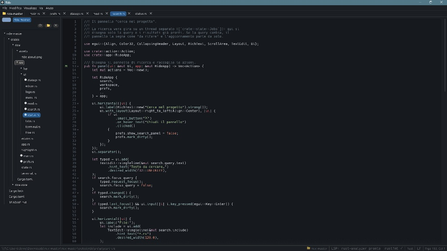Open the File menu

(x=4, y=8)
